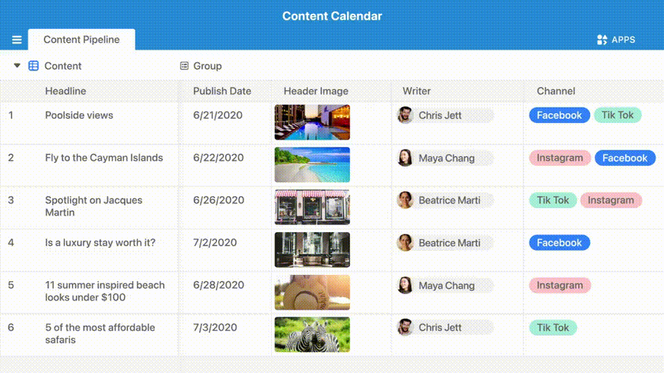Viewport: 664px width, 373px height.
Task: Switch to the Content Pipeline tab
Action: (82, 40)
